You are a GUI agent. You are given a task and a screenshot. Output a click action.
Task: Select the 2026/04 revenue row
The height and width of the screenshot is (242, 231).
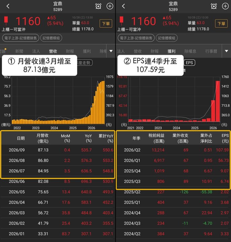58,202
